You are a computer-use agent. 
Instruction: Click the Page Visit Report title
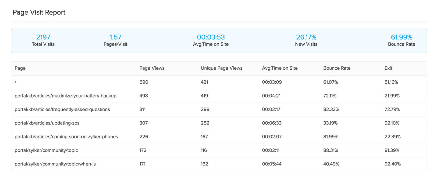39,12
